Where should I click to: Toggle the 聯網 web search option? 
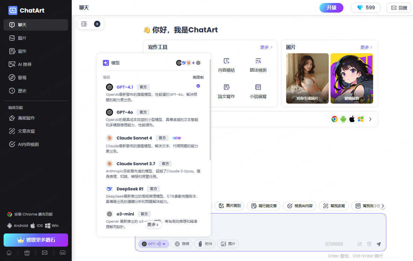pos(182,244)
